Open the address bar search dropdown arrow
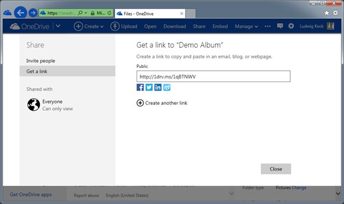Screen dimensions: 344x204 tap(86, 13)
